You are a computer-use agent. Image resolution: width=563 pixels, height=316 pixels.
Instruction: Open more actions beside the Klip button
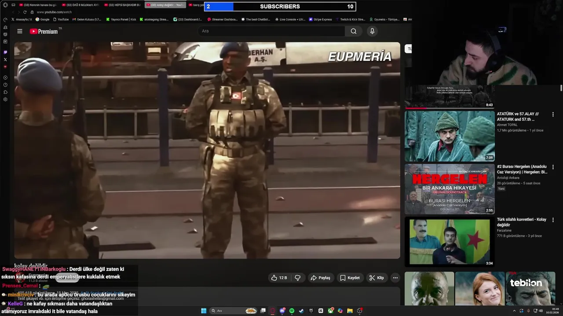(x=395, y=278)
